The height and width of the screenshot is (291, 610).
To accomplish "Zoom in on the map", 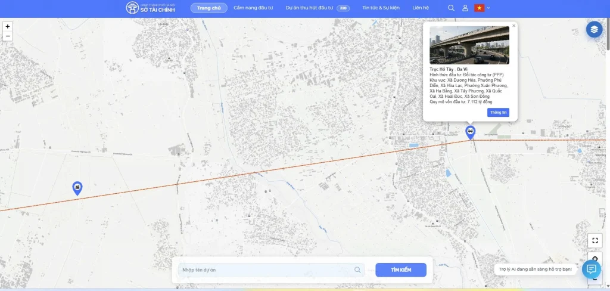I will click(x=7, y=26).
